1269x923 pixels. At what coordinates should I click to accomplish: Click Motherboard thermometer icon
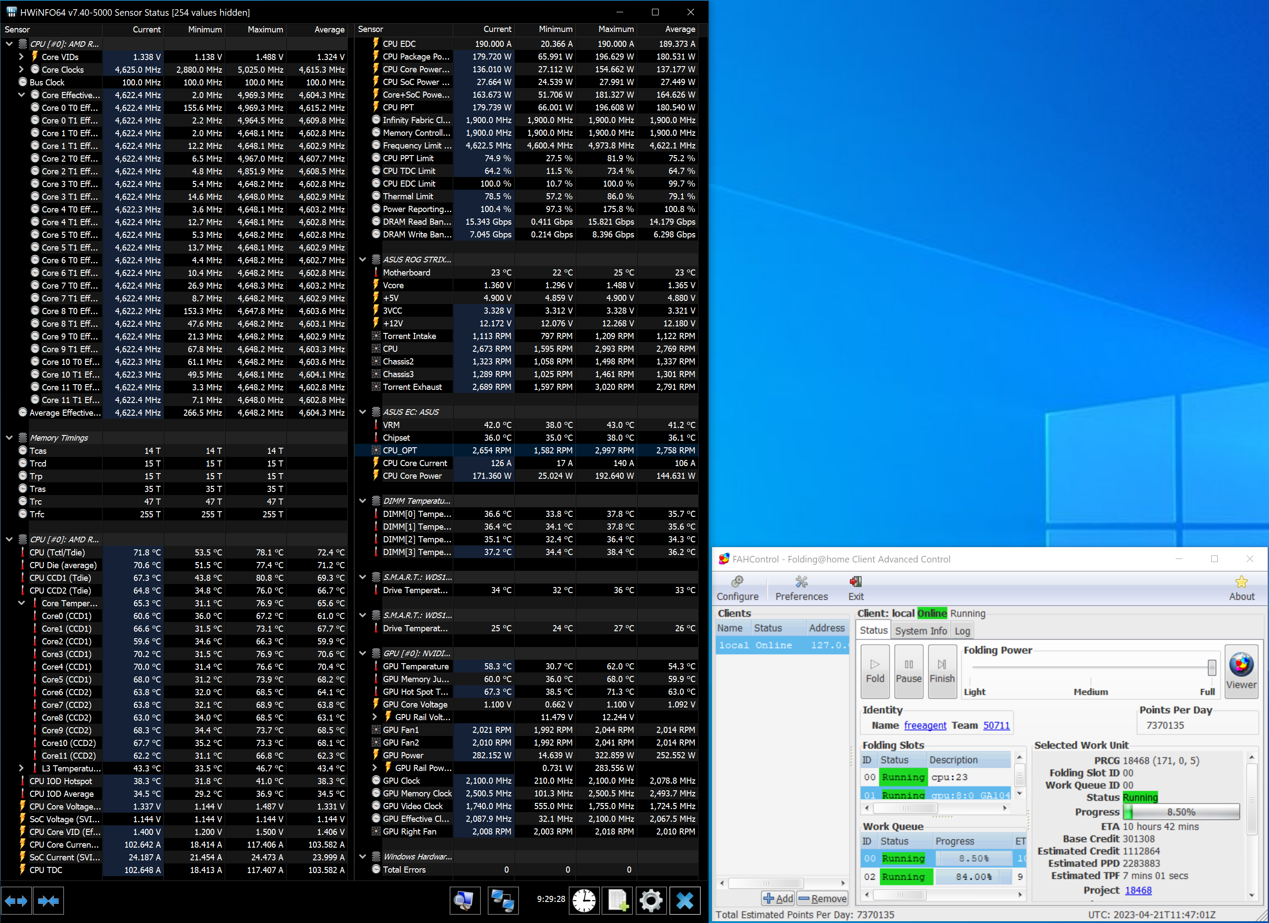(x=376, y=272)
